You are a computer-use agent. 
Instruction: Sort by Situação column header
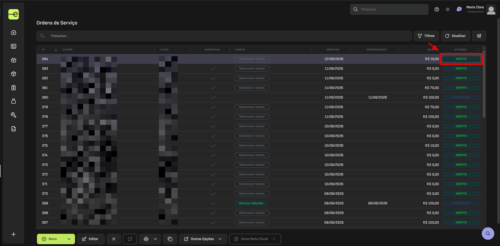[460, 50]
